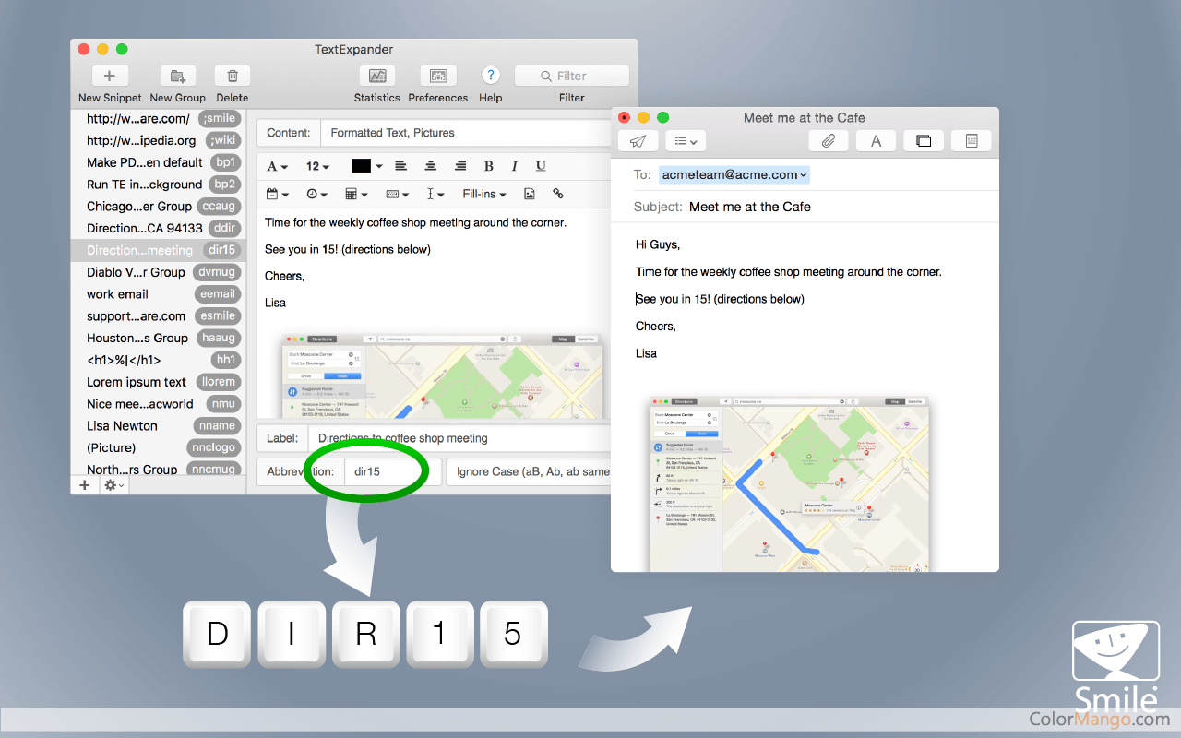
Task: Select the work email snippet
Action: point(158,294)
